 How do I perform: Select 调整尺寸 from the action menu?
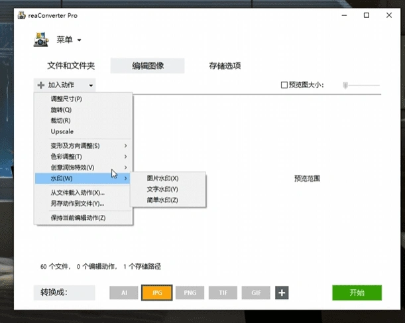click(x=66, y=99)
